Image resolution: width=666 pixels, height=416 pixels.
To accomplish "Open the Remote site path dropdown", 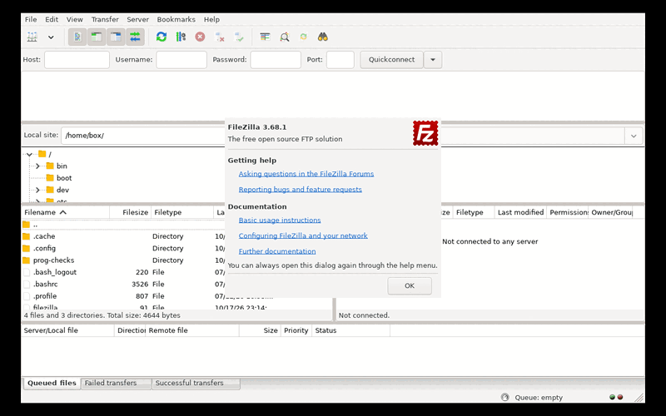I will click(634, 136).
